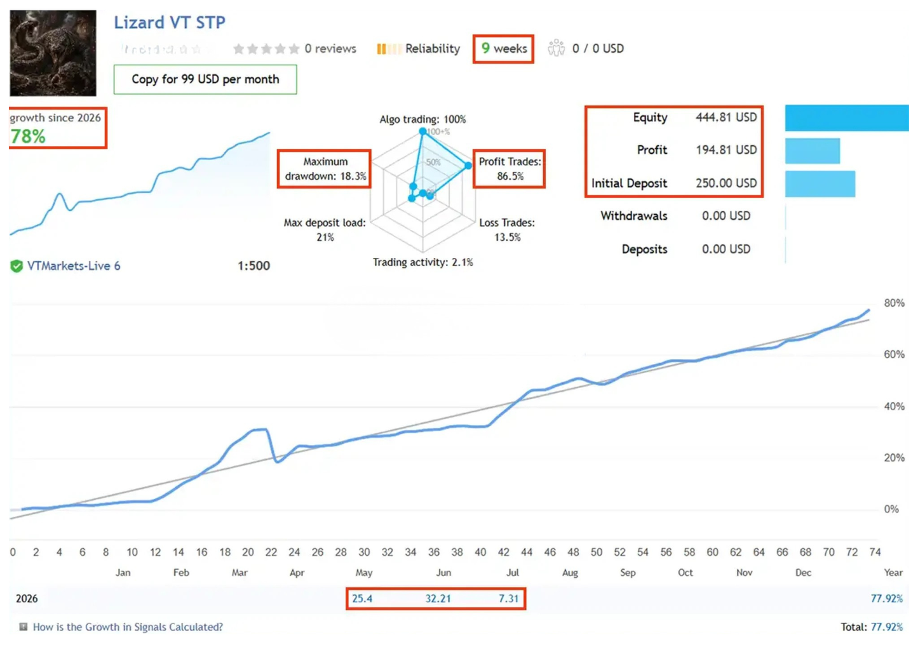Click the yearly total 77.92% value
The height and width of the screenshot is (649, 918).
click(886, 598)
